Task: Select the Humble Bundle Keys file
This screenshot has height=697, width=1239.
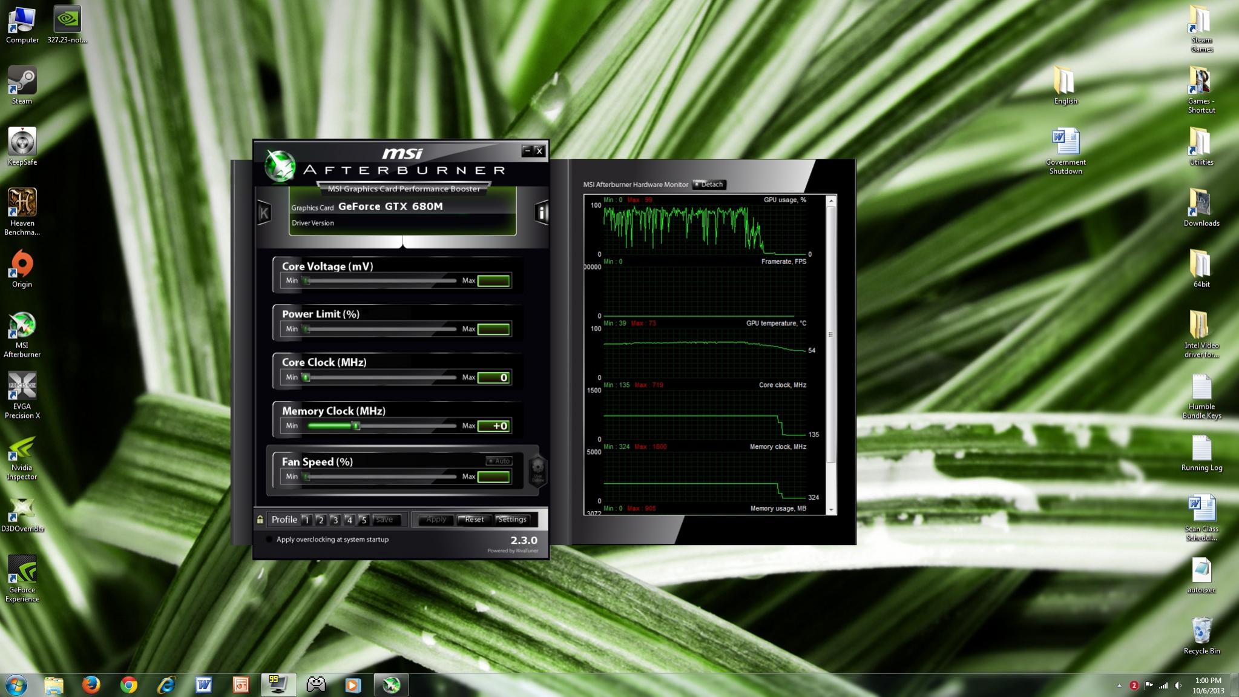Action: 1201,396
